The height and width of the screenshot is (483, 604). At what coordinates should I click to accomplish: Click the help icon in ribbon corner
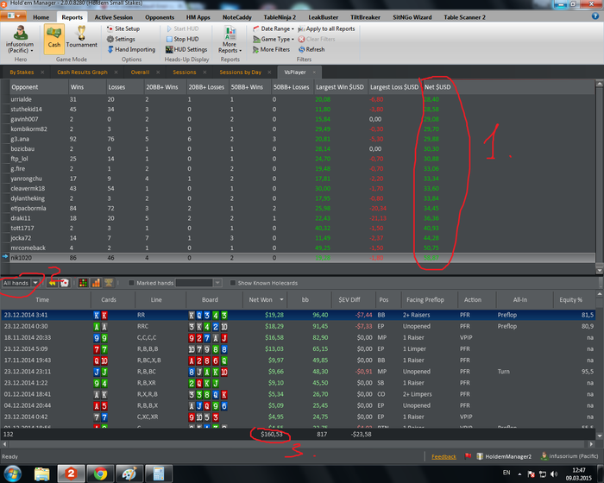[x=595, y=16]
